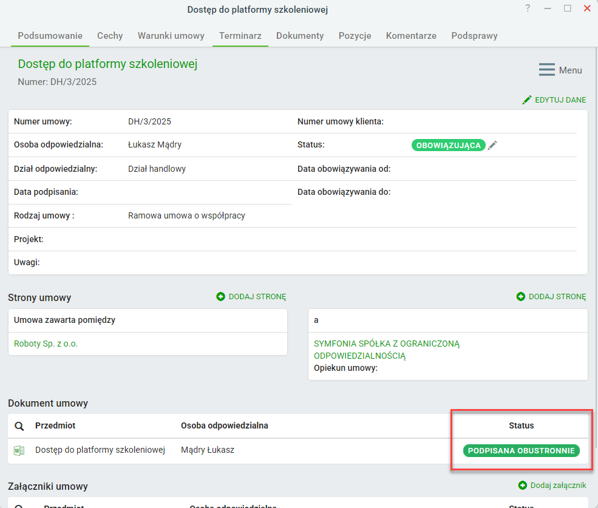598x508 pixels.
Task: Click 'Opiekun umowy:' label
Action: tap(345, 368)
